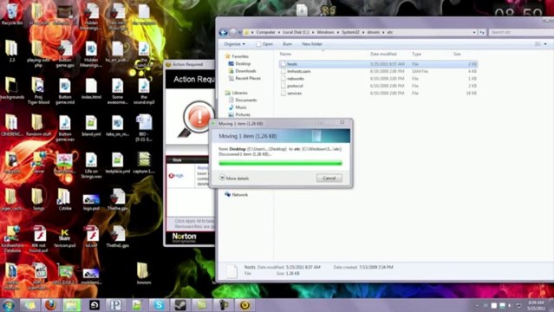Sort by the Size column header
Image resolution: width=554 pixels, height=312 pixels.
pos(457,54)
